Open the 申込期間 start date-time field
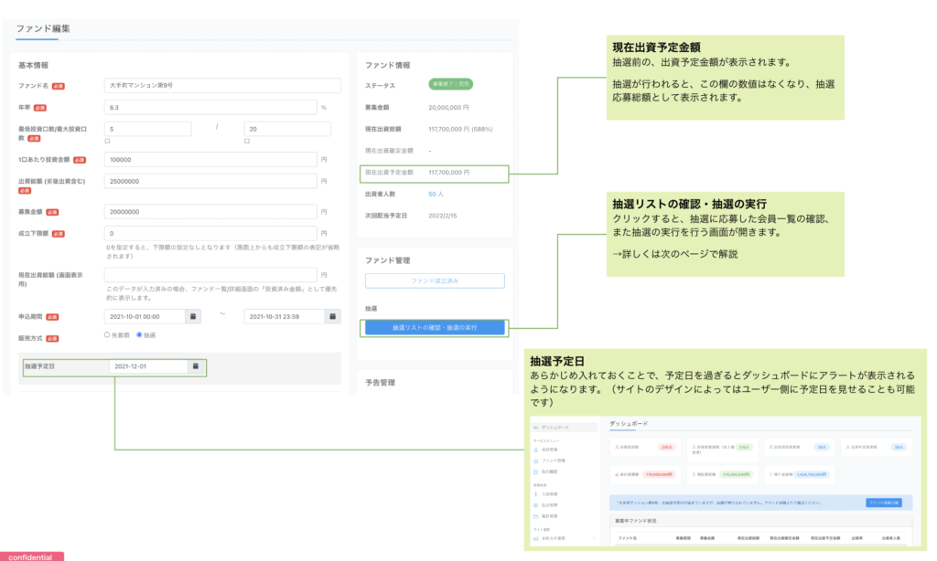Screen dimensions: 937x561 tap(145, 316)
